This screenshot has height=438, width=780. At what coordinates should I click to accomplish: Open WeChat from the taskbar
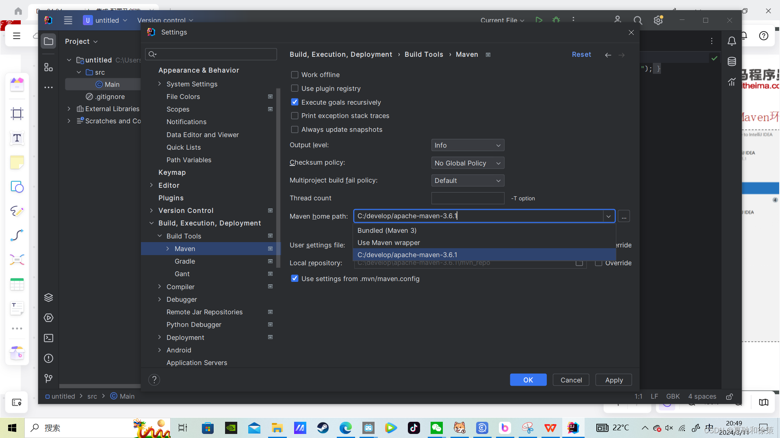(437, 428)
